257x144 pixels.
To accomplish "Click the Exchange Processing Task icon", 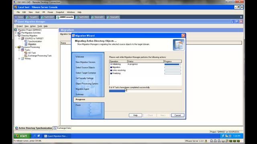I will click(x=26, y=56).
